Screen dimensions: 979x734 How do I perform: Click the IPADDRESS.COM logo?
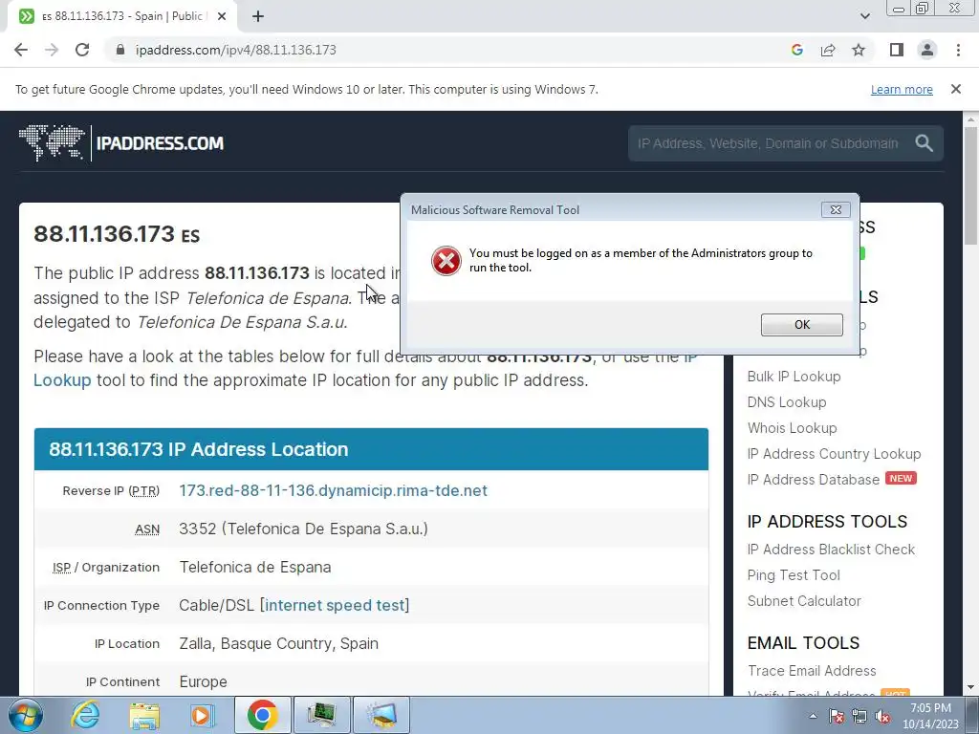pos(121,143)
